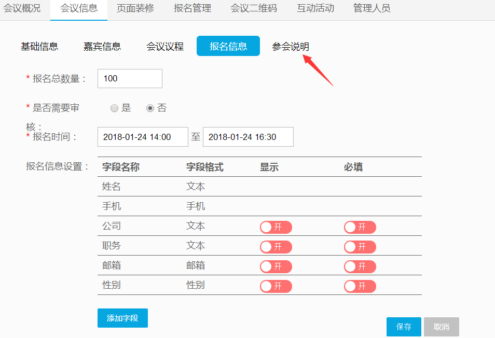Click 手机 format cell in 手机 row
This screenshot has height=338, width=495.
click(196, 206)
